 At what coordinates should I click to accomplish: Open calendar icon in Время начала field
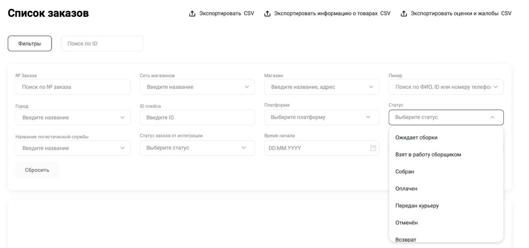(373, 148)
